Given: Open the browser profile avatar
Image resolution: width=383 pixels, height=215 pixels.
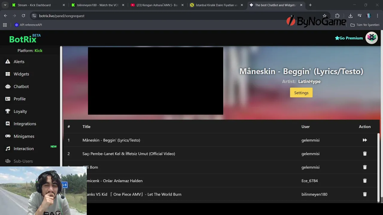Looking at the screenshot, I should click(x=369, y=16).
